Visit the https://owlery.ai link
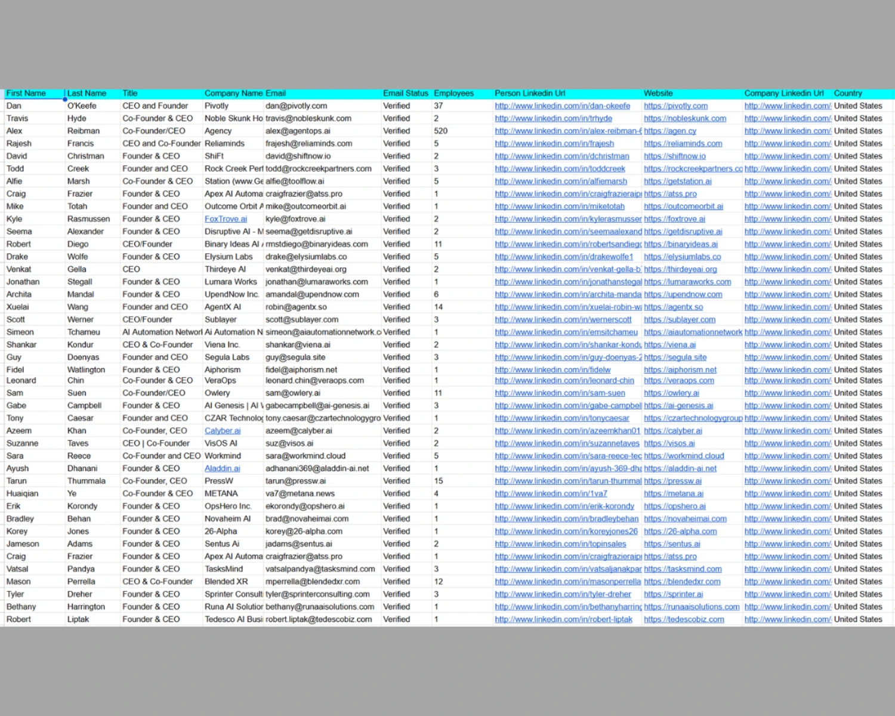This screenshot has width=895, height=716. coord(672,393)
